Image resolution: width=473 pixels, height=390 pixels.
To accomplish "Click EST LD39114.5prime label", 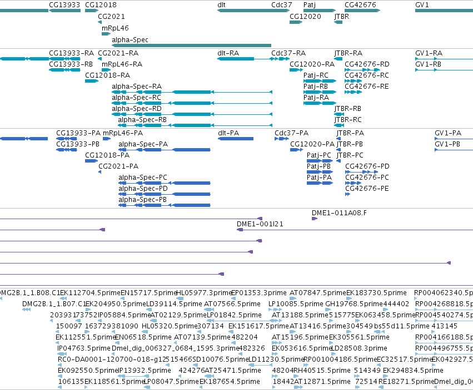I will click(174, 304).
